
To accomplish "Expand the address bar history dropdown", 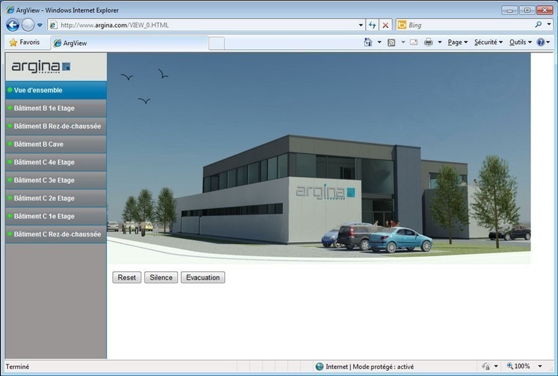I will [x=360, y=25].
